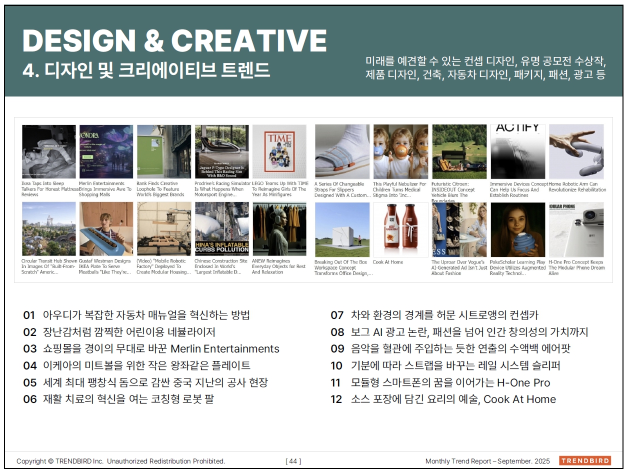Click caption 'Gustaf Westman Designs IKEA Plate'
The width and height of the screenshot is (627, 471).
pyautogui.click(x=104, y=266)
